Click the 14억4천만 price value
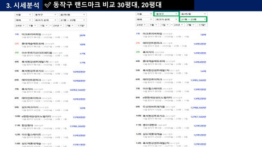This screenshot has height=147, width=262. [200, 62]
